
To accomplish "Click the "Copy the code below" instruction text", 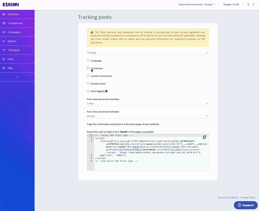I will pos(123,124).
